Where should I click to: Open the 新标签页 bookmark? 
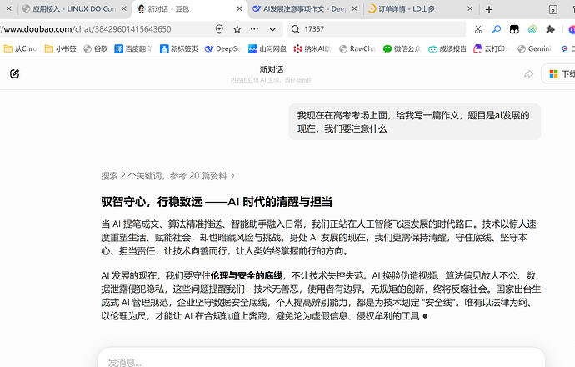pyautogui.click(x=179, y=48)
